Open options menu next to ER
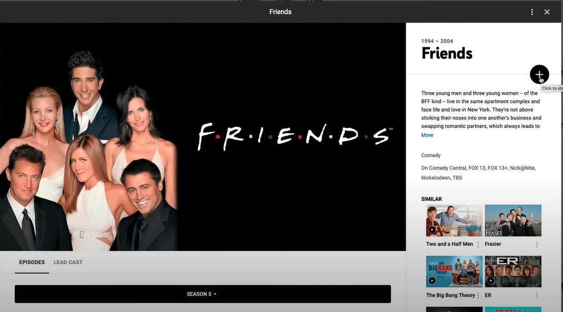This screenshot has height=312, width=563. [537, 296]
